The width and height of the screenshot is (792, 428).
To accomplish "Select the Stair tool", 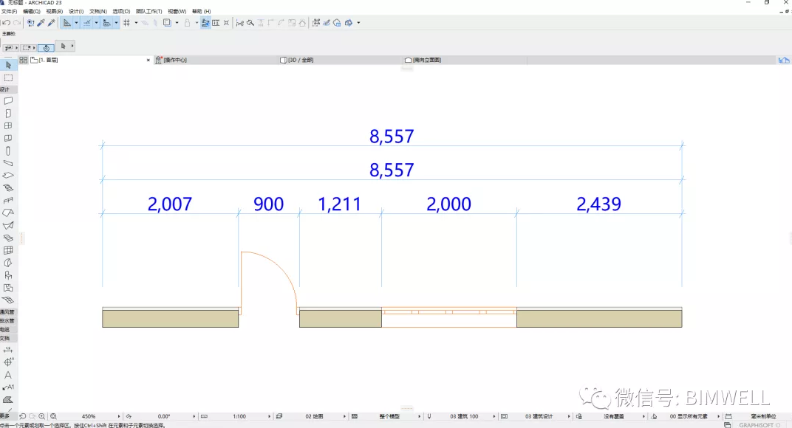I will [x=8, y=187].
